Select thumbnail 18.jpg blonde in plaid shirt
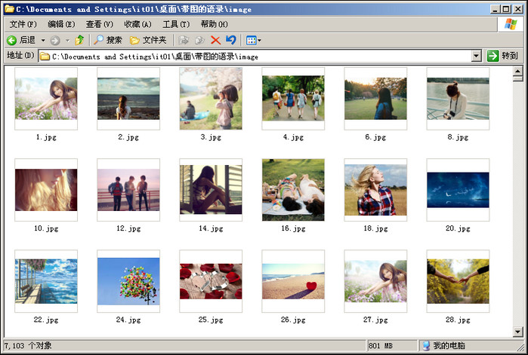Viewport: 528px width, 355px height. click(x=375, y=190)
